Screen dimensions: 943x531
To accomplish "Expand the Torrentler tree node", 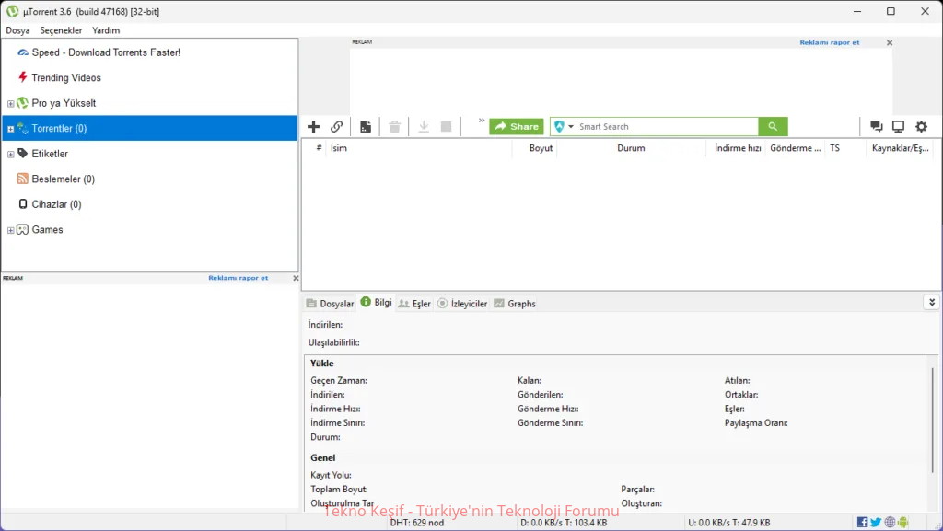I will tap(10, 129).
